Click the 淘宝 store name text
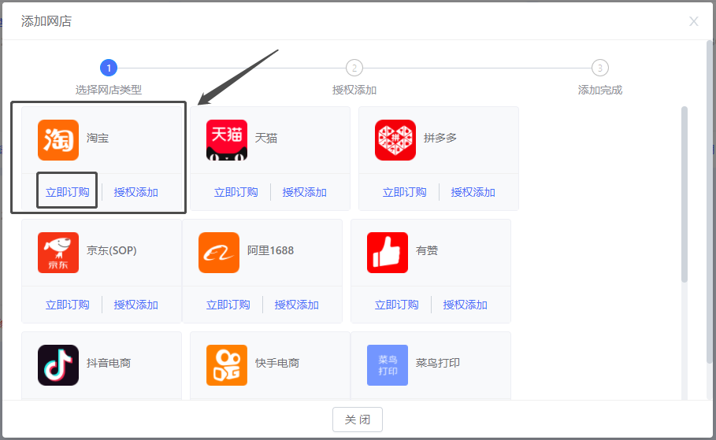This screenshot has height=440, width=716. coord(98,138)
